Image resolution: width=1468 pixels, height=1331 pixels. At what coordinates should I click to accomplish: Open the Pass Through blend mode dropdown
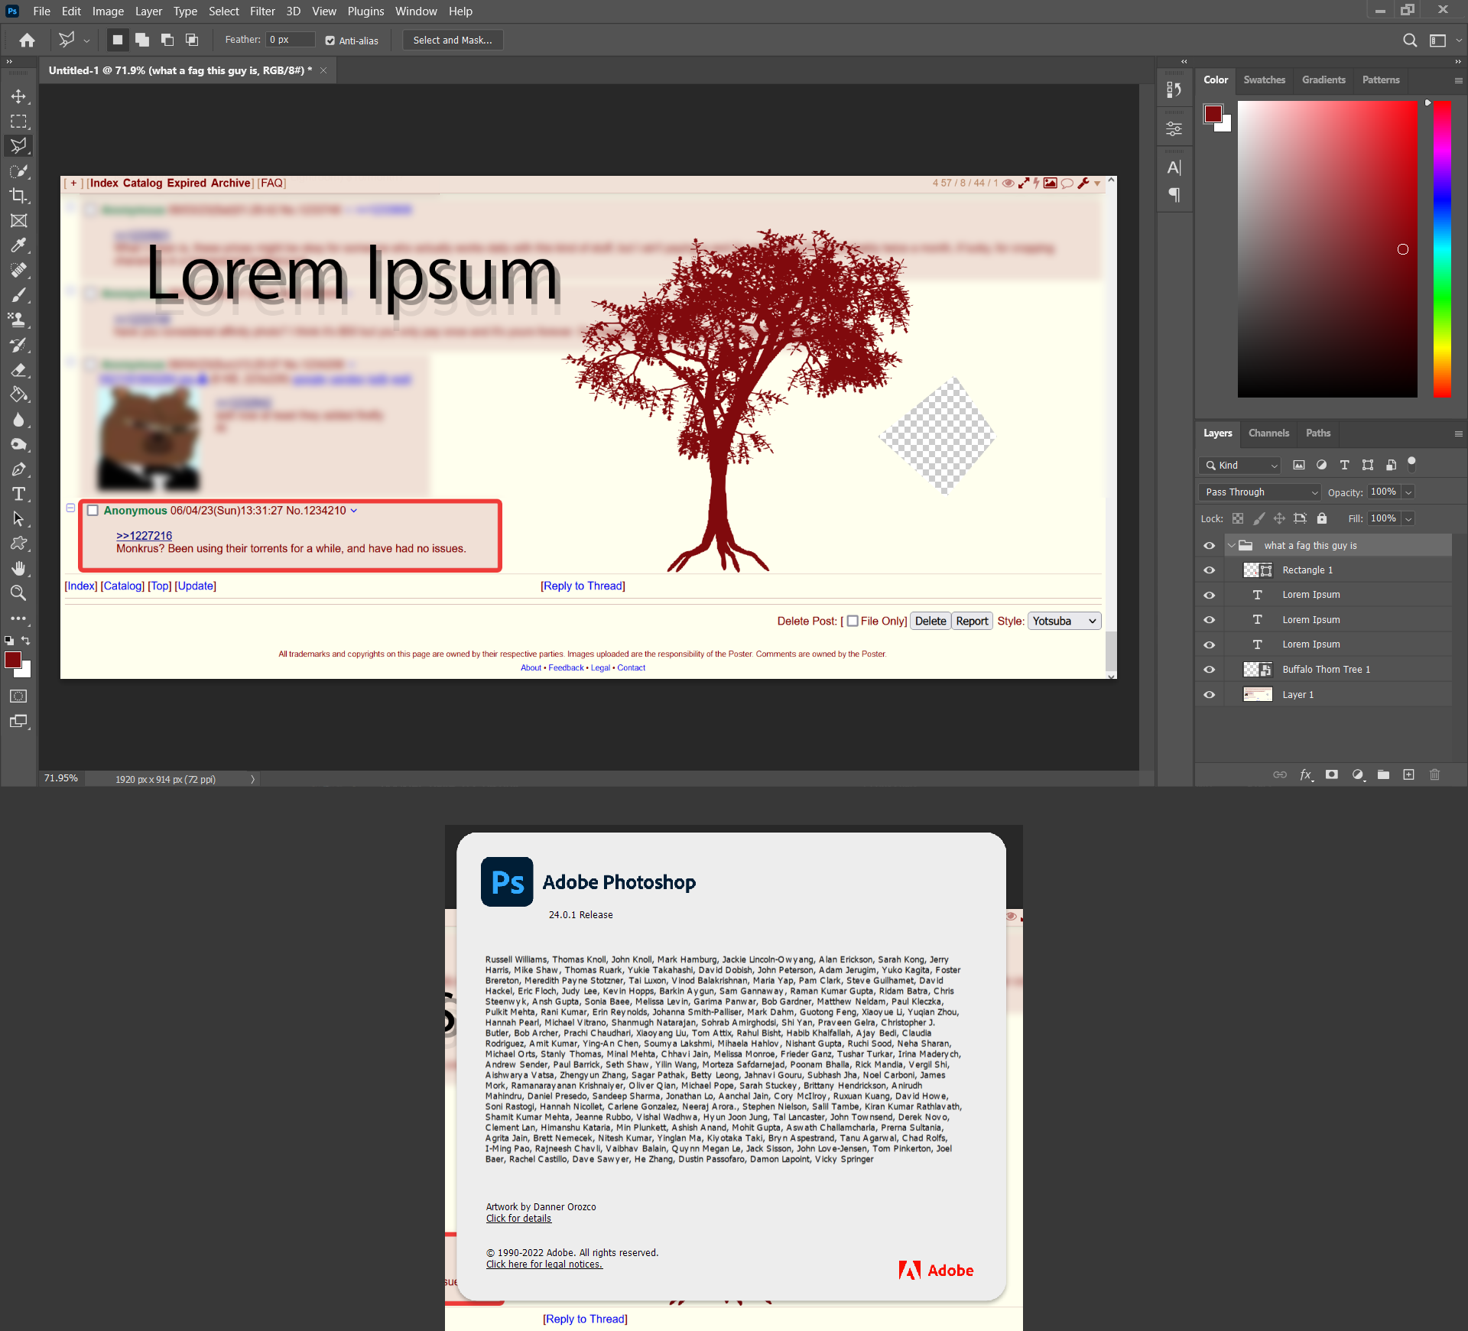click(x=1260, y=492)
